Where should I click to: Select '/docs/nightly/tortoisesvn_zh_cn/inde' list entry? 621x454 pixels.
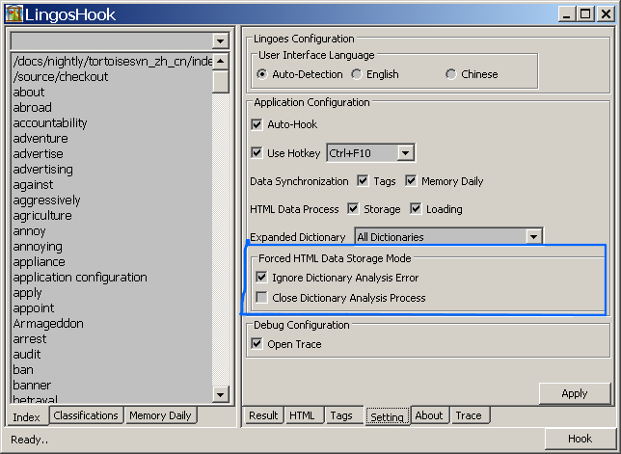[x=112, y=62]
